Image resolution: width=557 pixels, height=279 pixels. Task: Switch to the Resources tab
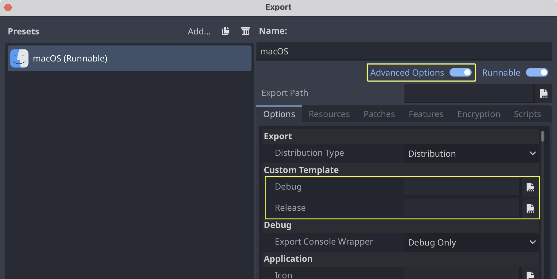[x=329, y=114]
